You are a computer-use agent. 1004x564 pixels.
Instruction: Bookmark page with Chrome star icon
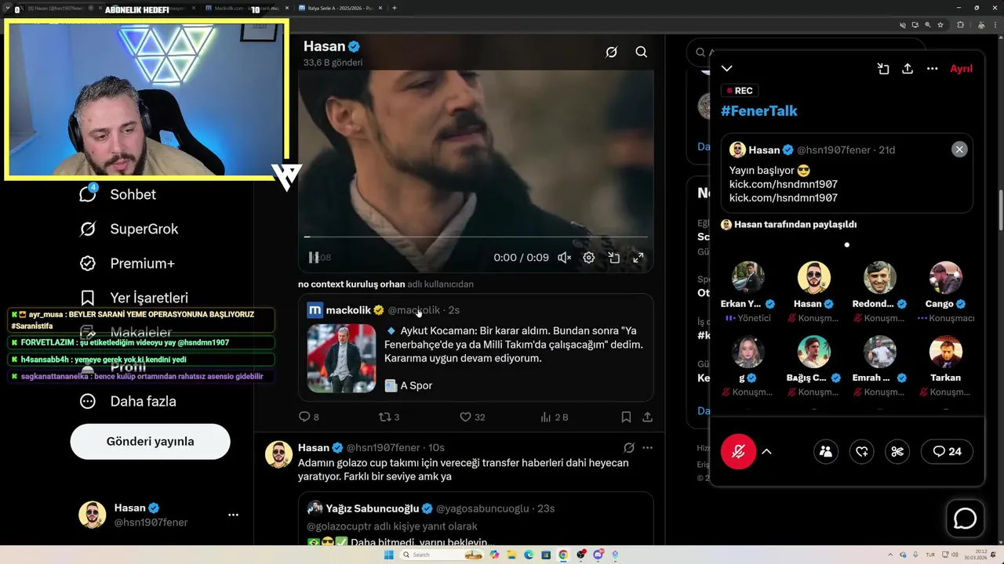[942, 25]
